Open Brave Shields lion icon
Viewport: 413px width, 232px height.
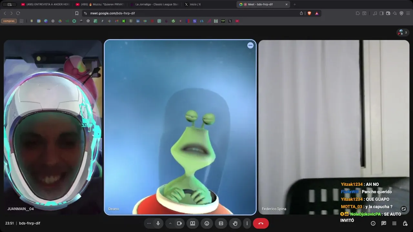click(309, 13)
